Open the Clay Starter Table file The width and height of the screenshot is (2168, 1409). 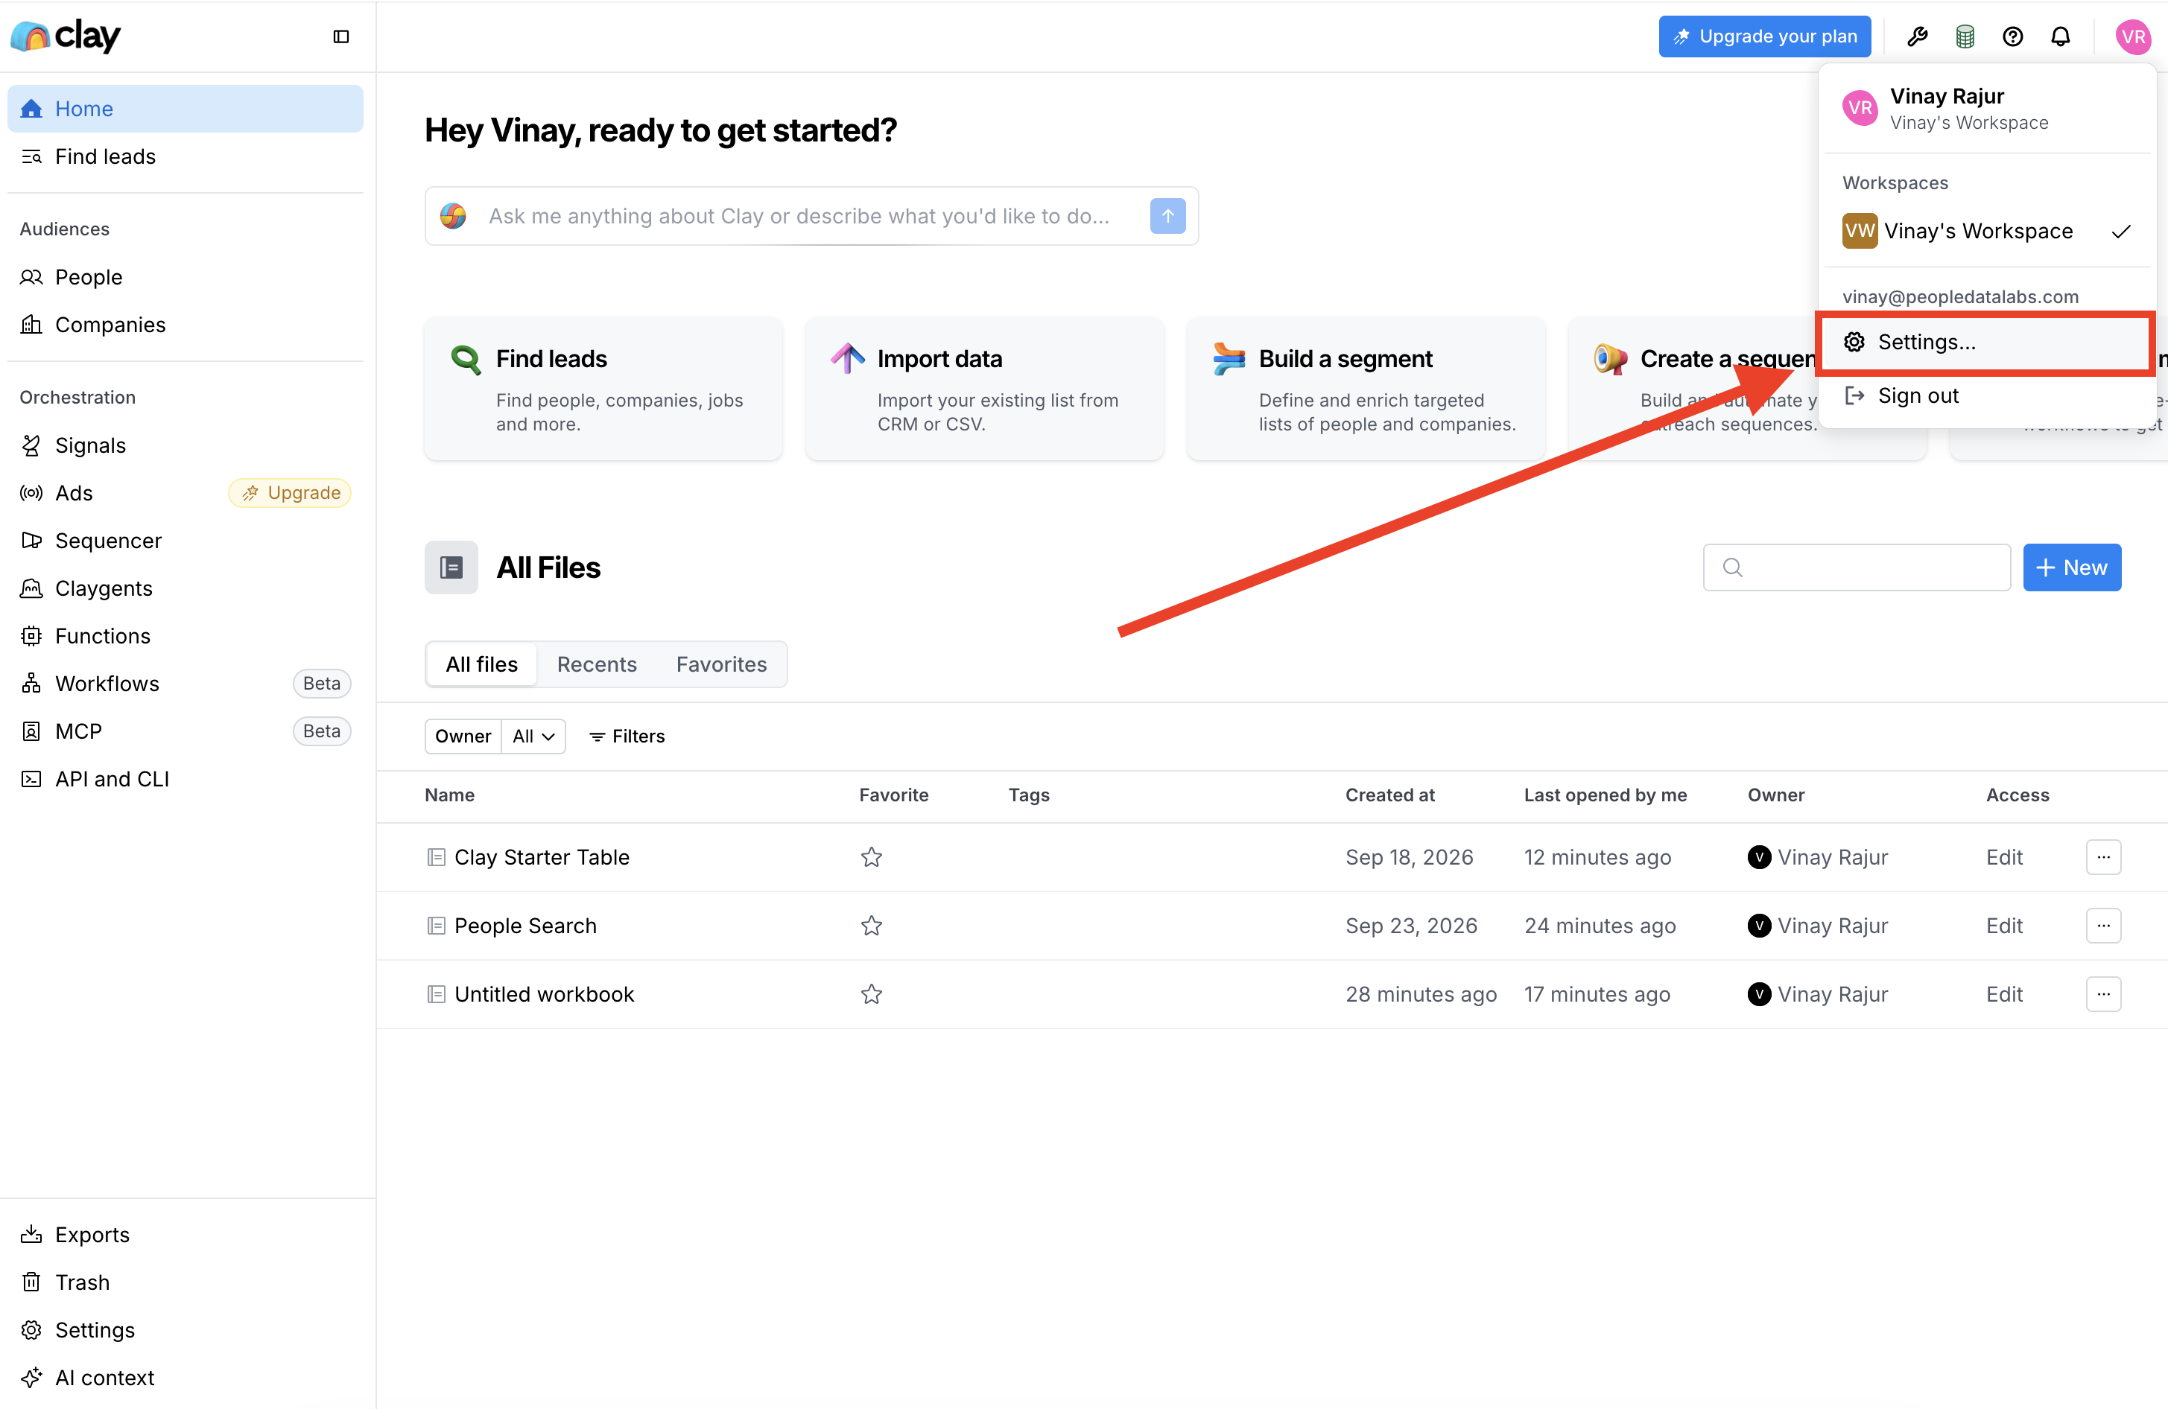pos(542,857)
